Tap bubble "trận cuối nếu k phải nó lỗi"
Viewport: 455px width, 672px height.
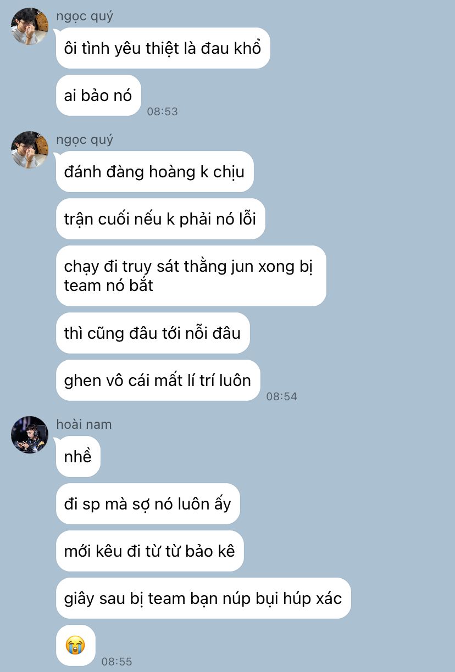pos(160,219)
